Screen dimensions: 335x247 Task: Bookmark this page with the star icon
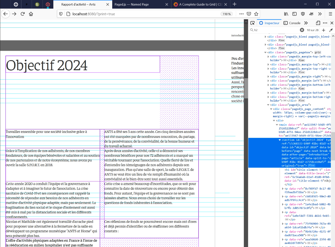click(x=256, y=14)
